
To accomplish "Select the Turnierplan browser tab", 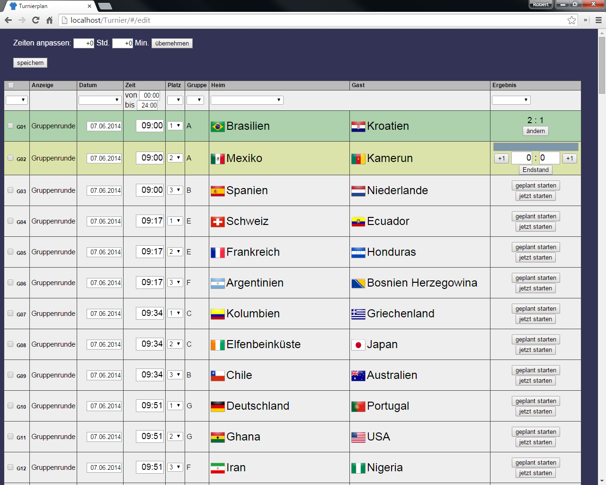I will pyautogui.click(x=50, y=6).
